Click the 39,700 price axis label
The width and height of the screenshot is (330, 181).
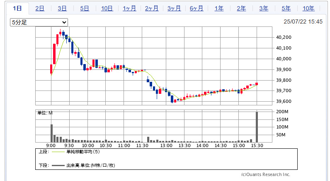click(x=284, y=90)
